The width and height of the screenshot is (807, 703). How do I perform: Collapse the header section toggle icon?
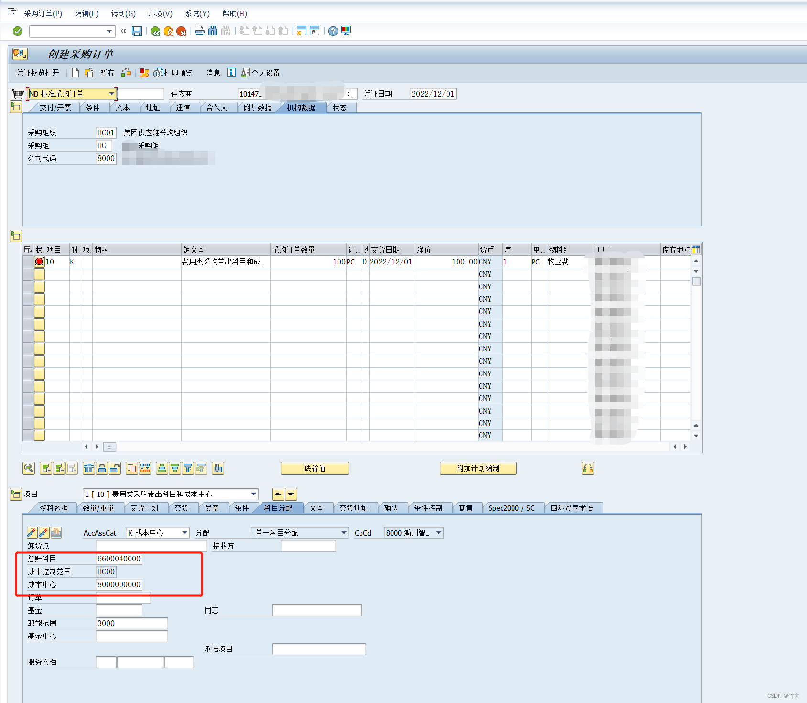[x=16, y=107]
